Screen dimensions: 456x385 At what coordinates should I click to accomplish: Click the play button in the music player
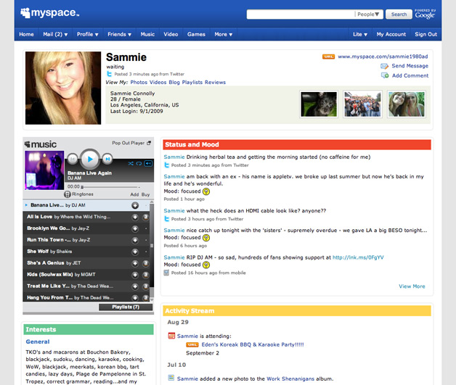pyautogui.click(x=90, y=159)
